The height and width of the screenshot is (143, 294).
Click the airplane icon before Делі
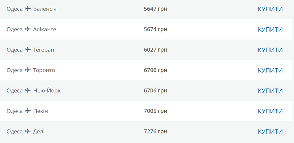28,131
